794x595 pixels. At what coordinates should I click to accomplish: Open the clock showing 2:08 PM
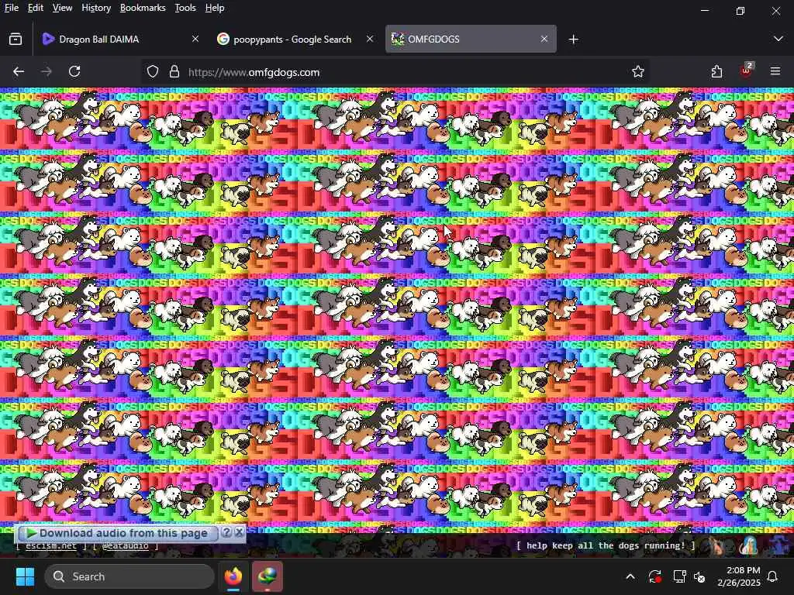[739, 576]
